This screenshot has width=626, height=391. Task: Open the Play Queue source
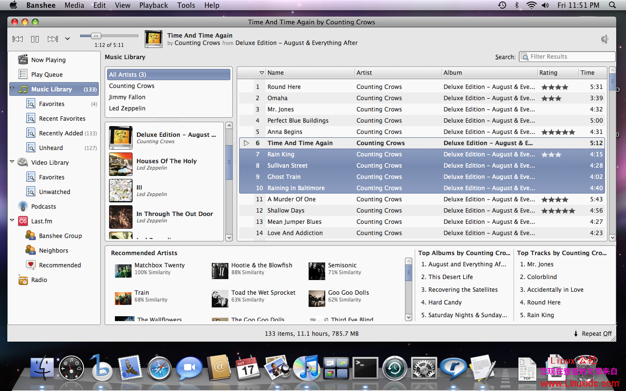(47, 74)
